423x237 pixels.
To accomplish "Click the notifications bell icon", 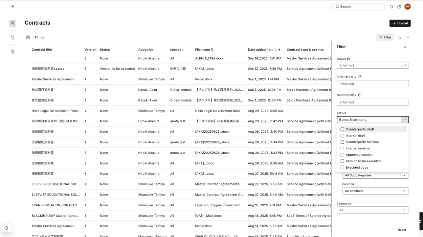I will click(391, 6).
